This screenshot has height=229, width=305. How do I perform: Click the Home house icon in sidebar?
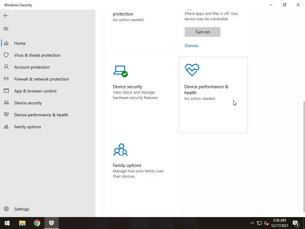[6, 43]
